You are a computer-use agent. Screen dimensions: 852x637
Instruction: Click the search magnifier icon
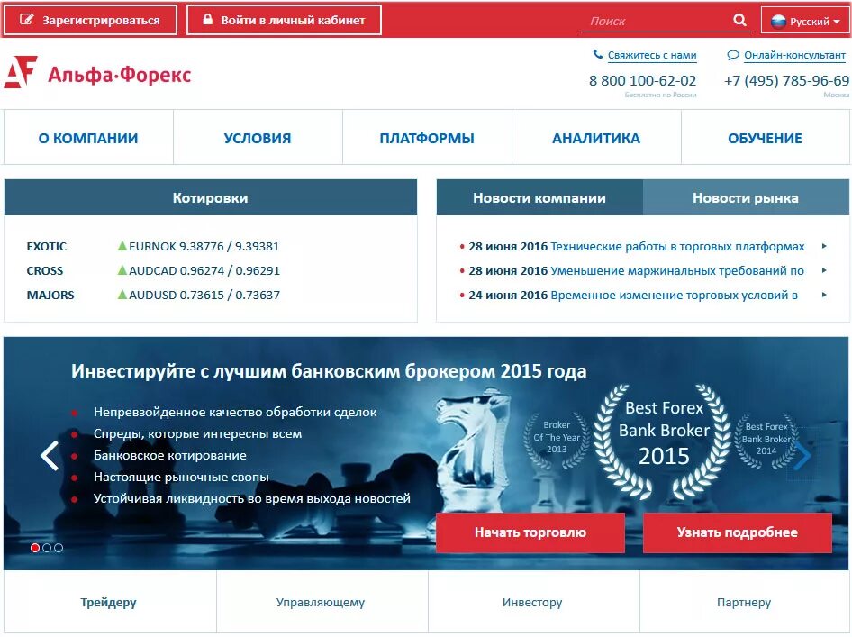(739, 20)
